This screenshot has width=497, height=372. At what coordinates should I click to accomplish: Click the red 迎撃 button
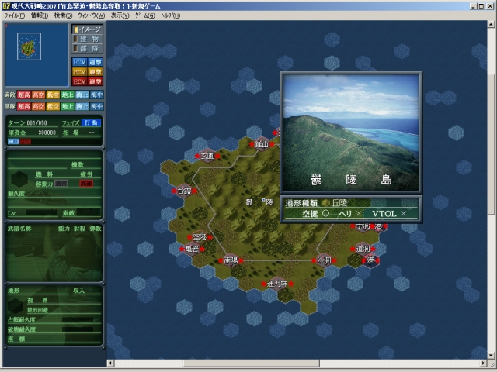tap(95, 81)
